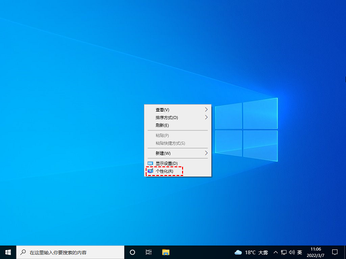
Task: Expand the 排序方式(O) submenu arrow
Action: [207, 117]
